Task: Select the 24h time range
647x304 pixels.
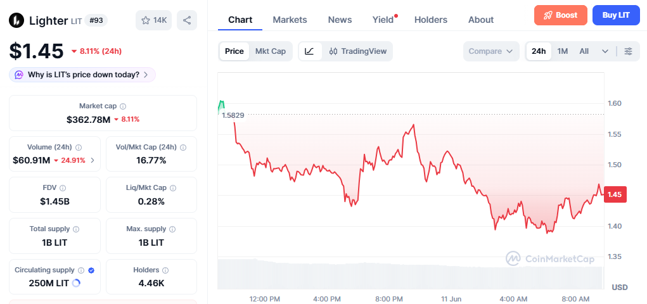Action: click(539, 51)
